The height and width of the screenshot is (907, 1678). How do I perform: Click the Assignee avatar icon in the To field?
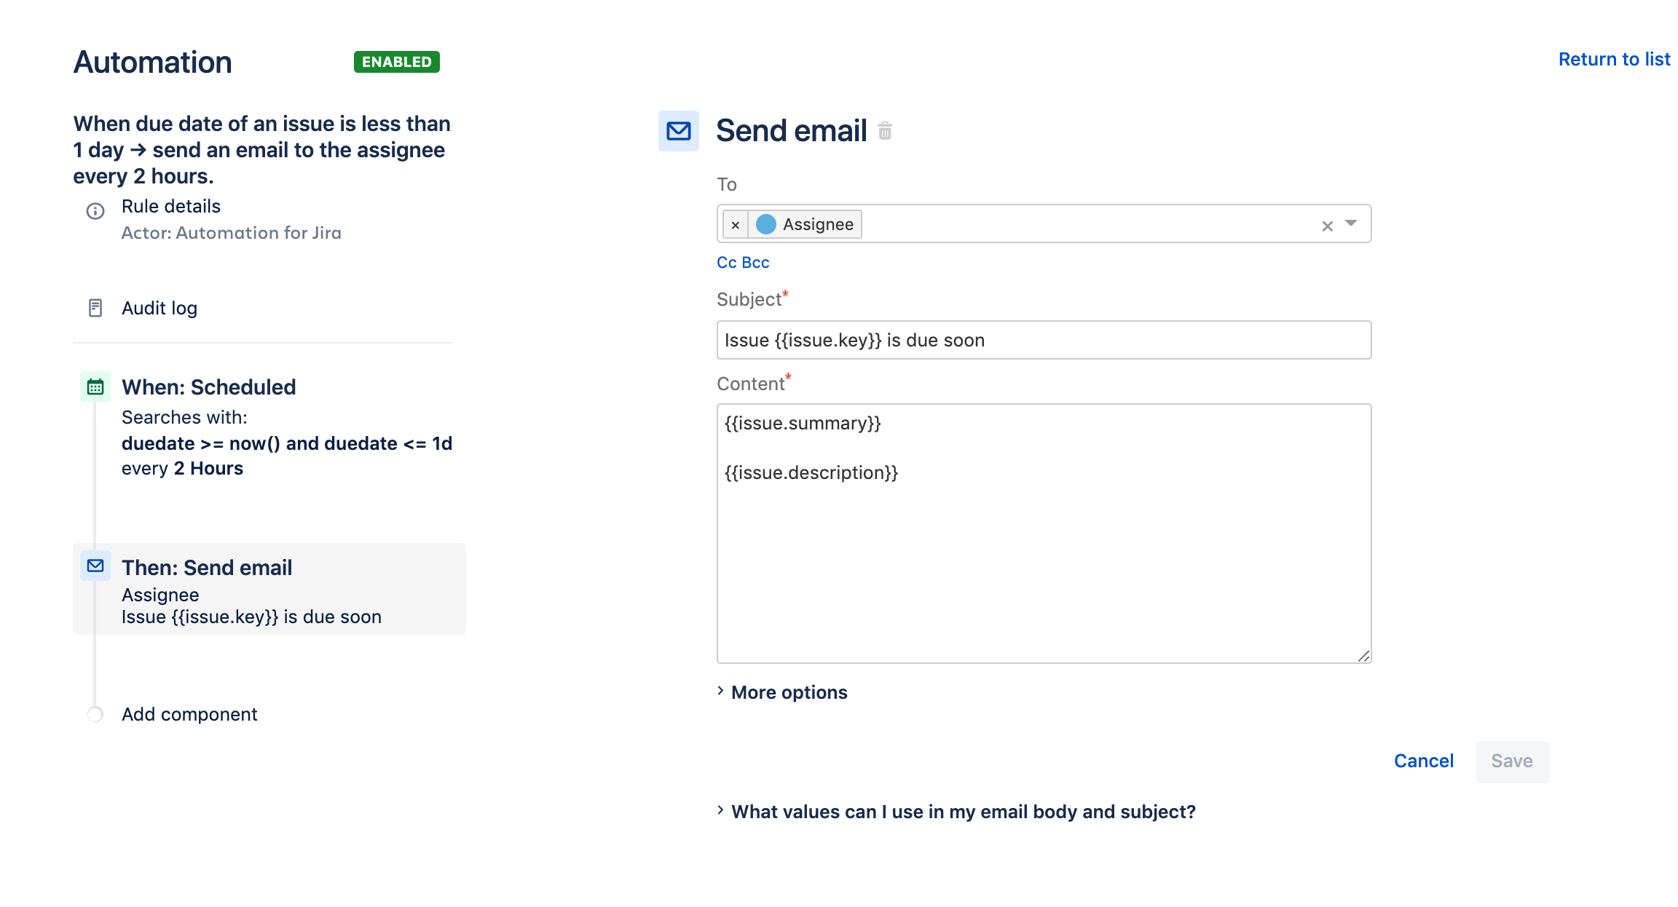pyautogui.click(x=765, y=223)
